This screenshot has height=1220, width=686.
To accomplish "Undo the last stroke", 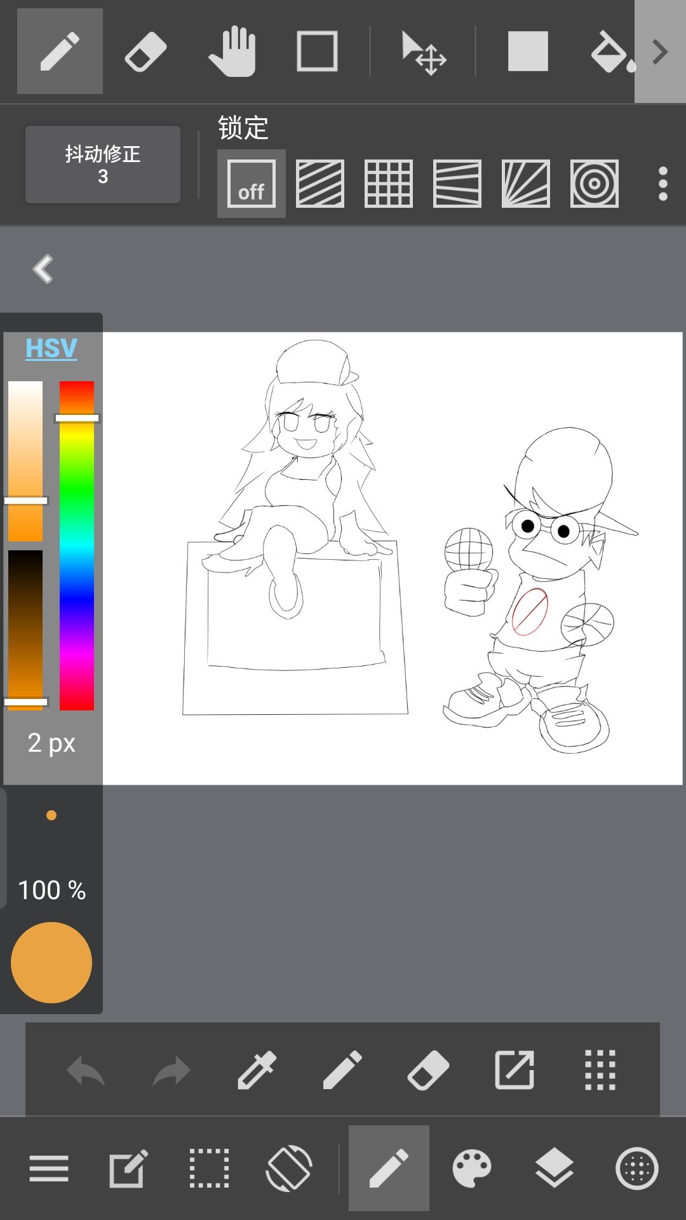I will click(x=86, y=1071).
